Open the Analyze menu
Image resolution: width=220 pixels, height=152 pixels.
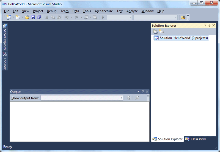(132, 11)
